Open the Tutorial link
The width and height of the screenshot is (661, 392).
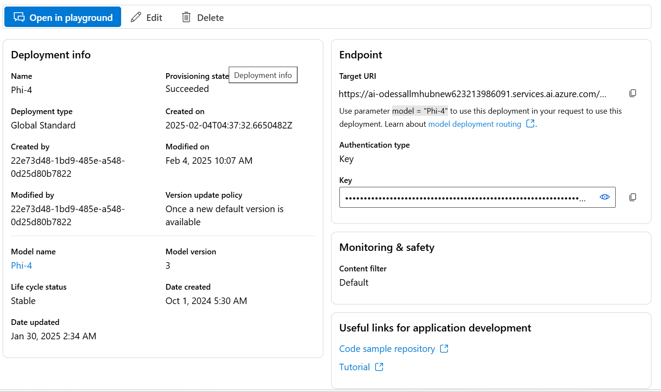[x=354, y=367]
